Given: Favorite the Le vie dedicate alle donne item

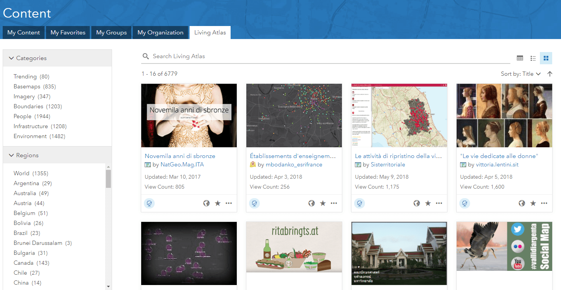Looking at the screenshot, I should (x=533, y=203).
